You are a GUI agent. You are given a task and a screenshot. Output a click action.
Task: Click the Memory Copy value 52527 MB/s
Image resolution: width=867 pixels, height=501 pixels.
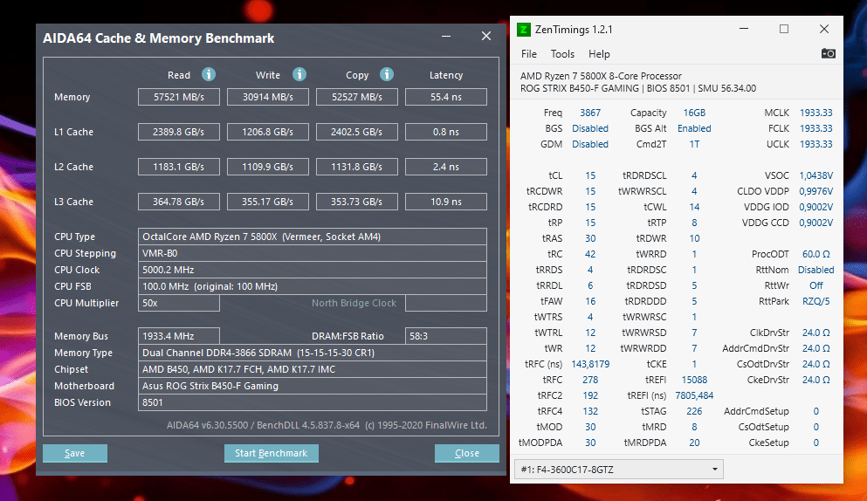(356, 97)
